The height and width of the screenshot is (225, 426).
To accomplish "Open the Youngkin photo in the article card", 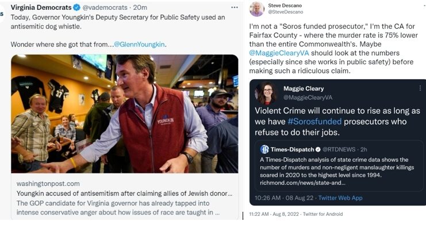I will [x=125, y=114].
